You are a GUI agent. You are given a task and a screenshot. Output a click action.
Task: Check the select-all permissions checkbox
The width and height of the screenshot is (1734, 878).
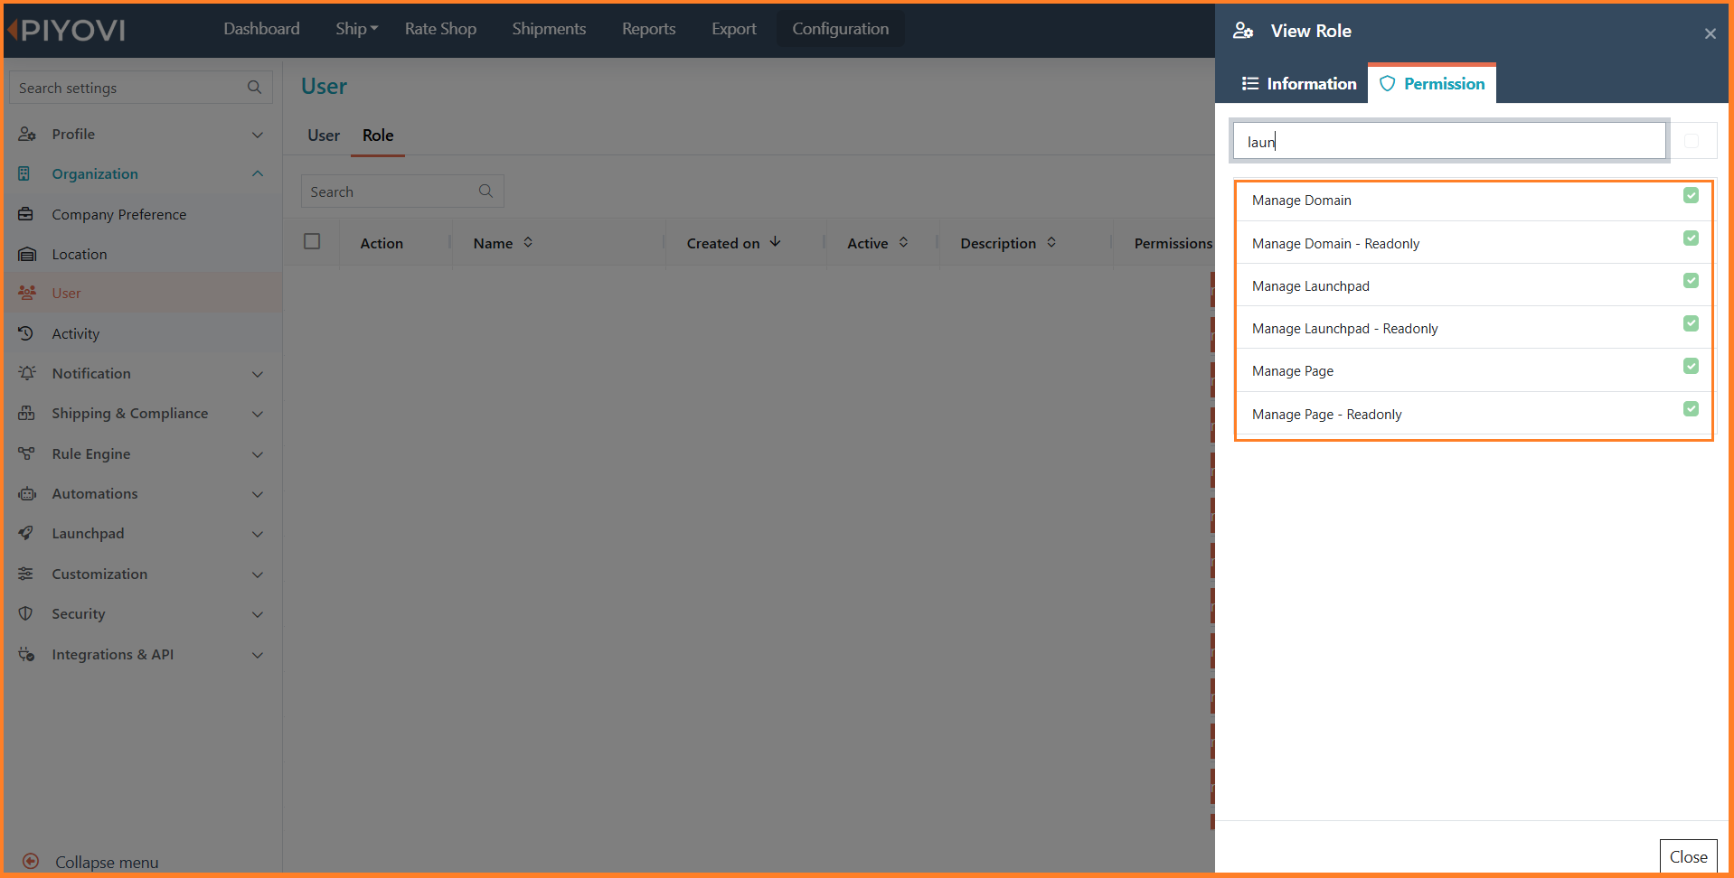1692,141
